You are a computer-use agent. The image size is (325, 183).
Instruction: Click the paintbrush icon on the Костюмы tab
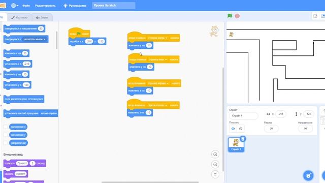[x=13, y=18]
